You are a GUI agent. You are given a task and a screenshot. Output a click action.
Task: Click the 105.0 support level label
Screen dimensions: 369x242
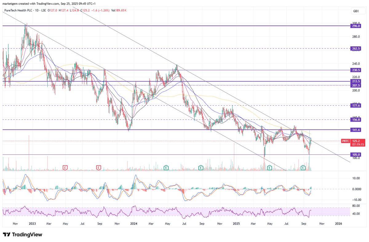(x=355, y=154)
